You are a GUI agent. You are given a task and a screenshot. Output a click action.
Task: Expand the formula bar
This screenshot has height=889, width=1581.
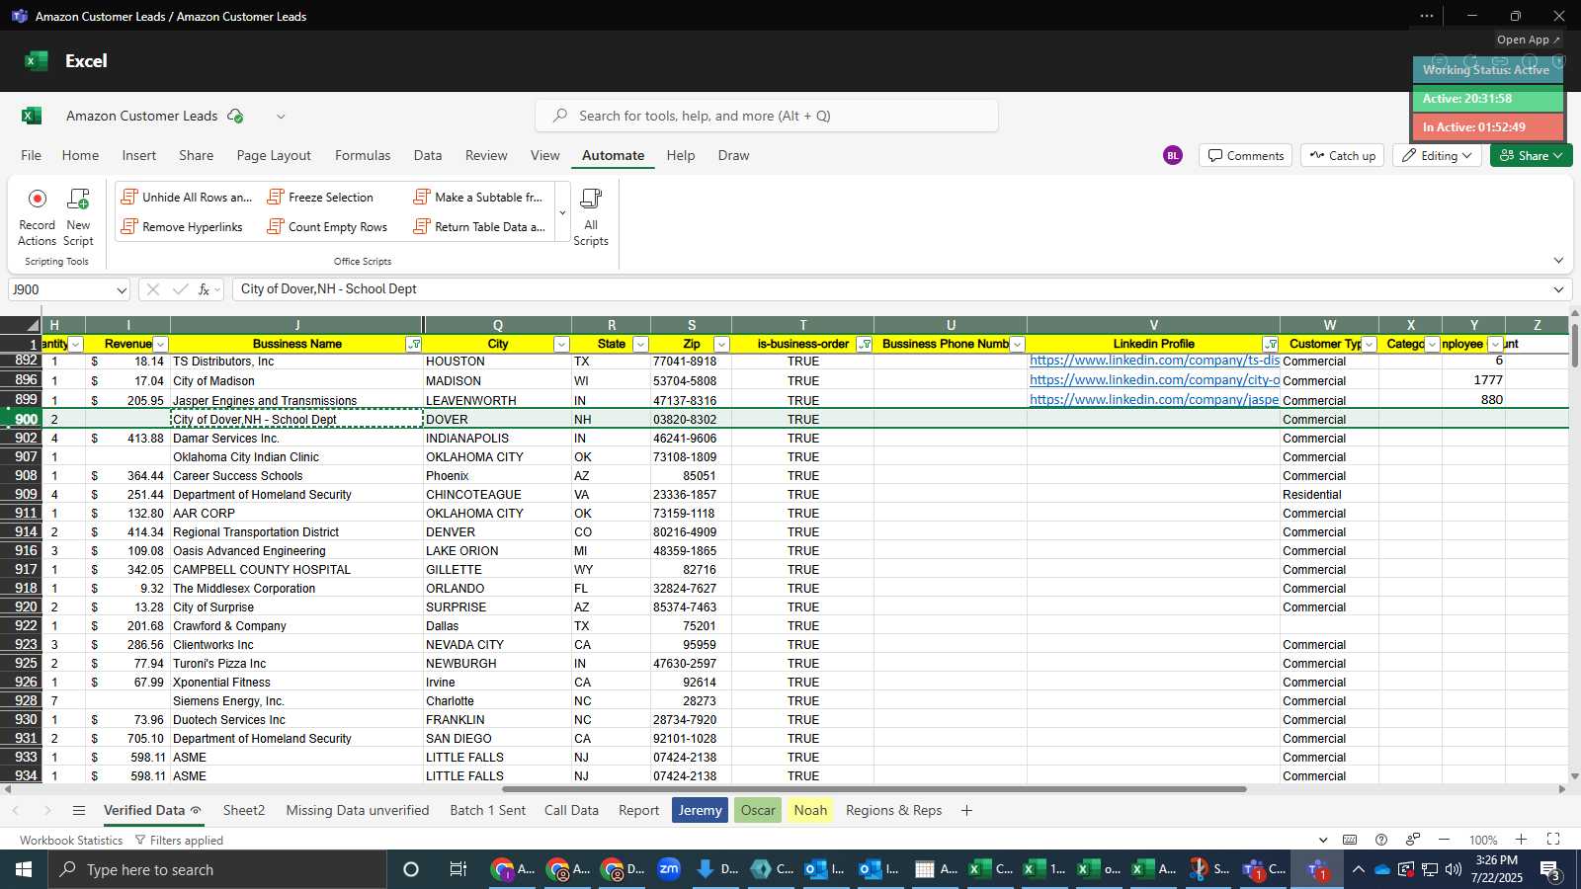1558,289
